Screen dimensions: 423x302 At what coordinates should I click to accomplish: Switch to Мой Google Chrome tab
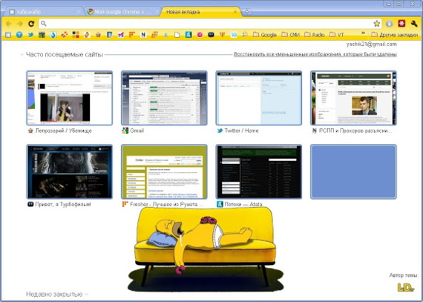(122, 12)
